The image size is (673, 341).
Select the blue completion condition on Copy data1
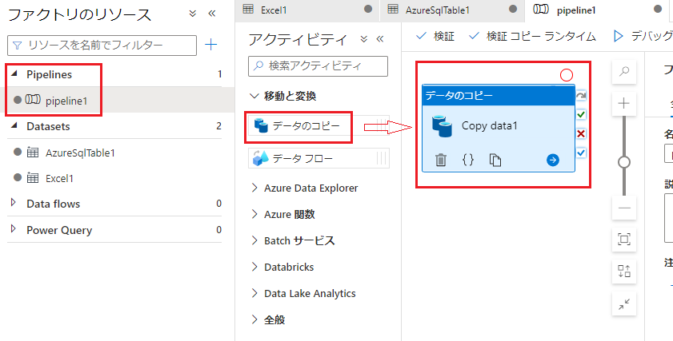point(581,153)
